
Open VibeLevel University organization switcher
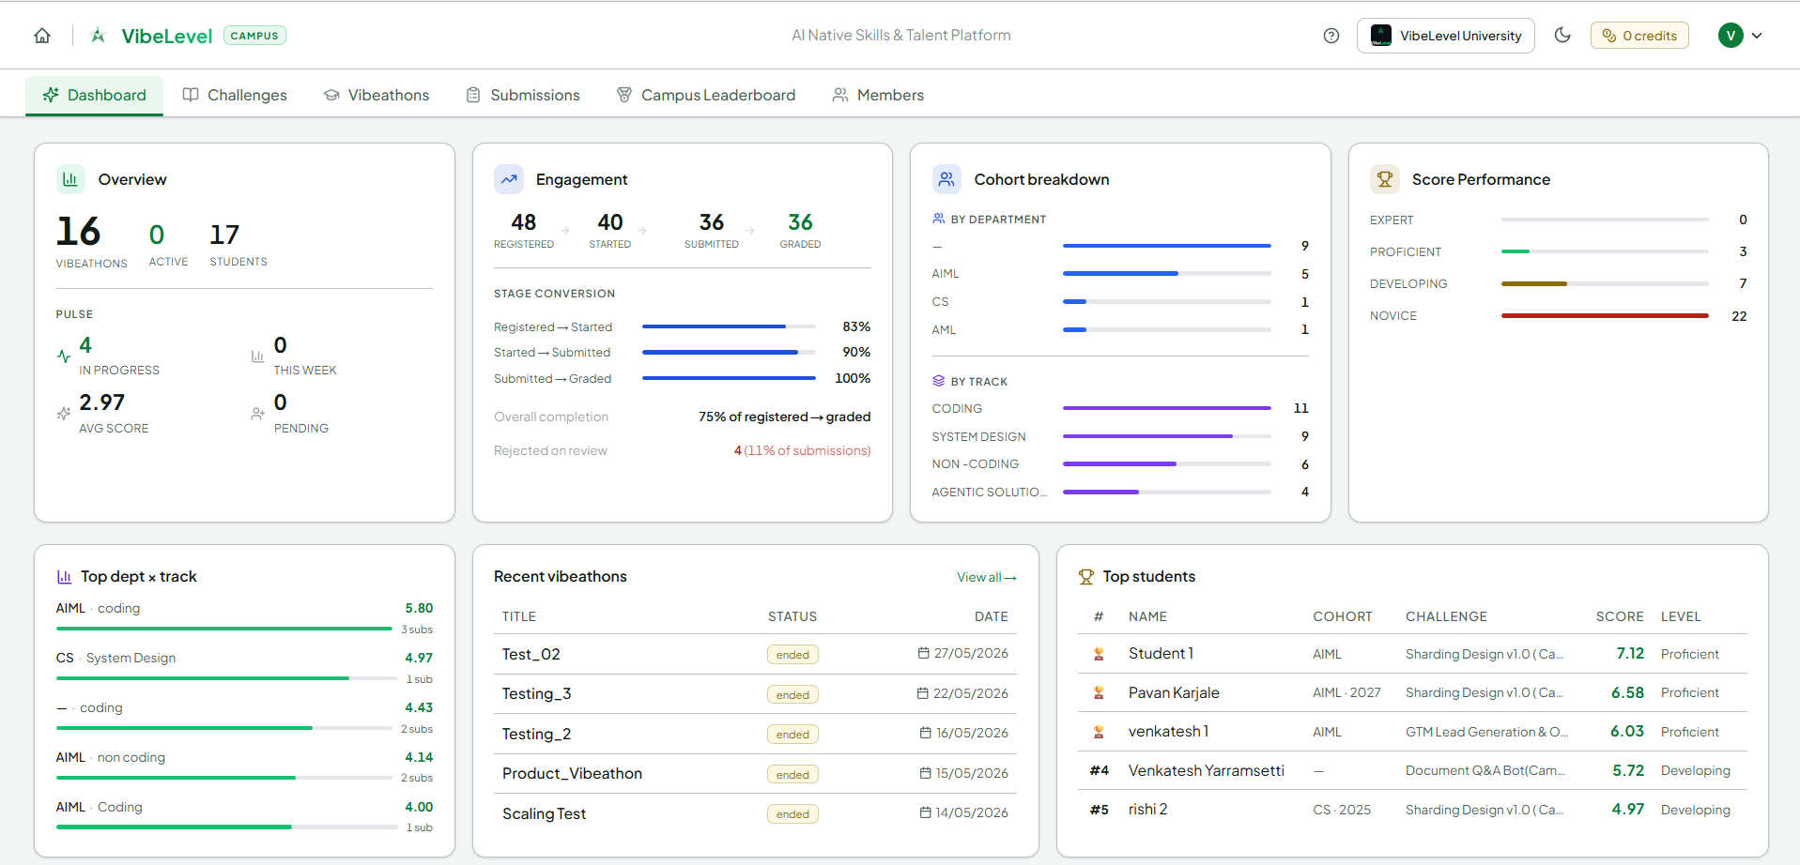coord(1445,36)
